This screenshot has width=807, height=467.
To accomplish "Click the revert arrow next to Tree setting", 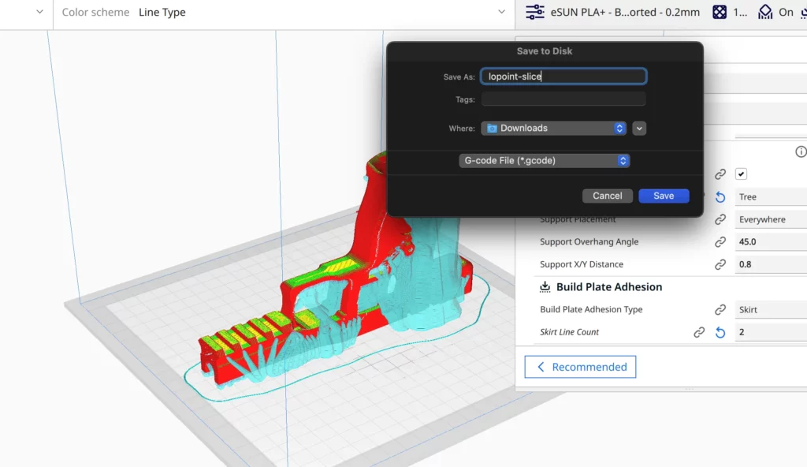I will 720,196.
